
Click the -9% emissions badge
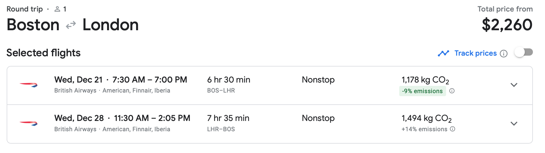422,91
